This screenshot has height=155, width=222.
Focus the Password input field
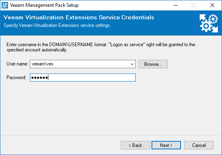pyautogui.click(x=83, y=77)
